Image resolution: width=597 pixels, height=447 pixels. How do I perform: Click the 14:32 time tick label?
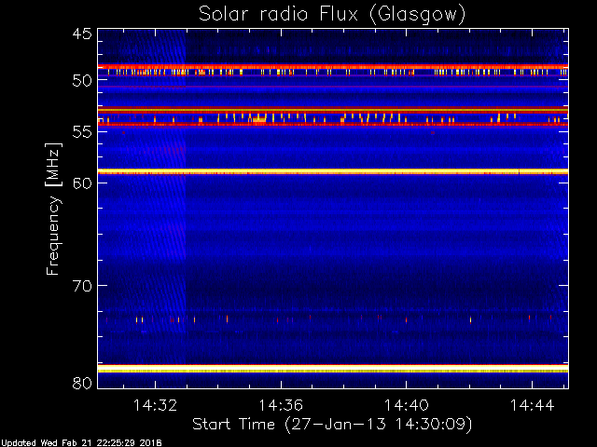[155, 405]
